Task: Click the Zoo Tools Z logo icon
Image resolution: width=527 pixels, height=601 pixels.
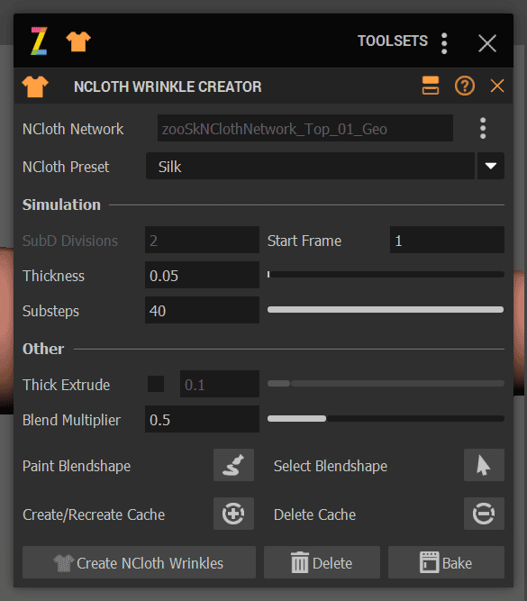Action: [x=39, y=41]
